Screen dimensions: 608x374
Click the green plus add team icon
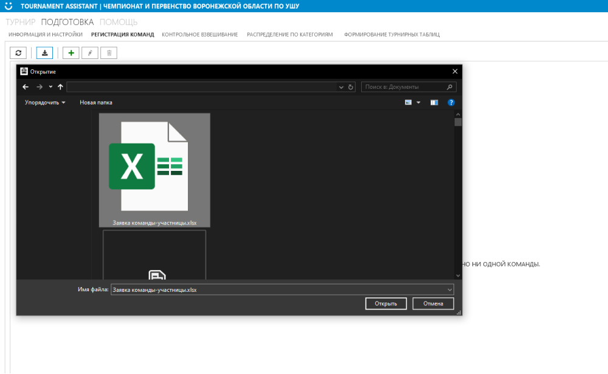click(71, 53)
